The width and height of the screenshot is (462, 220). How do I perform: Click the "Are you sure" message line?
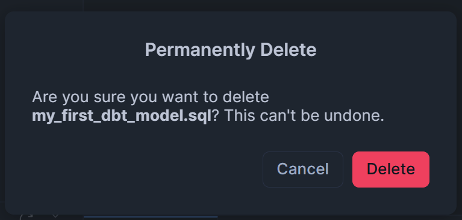150,97
